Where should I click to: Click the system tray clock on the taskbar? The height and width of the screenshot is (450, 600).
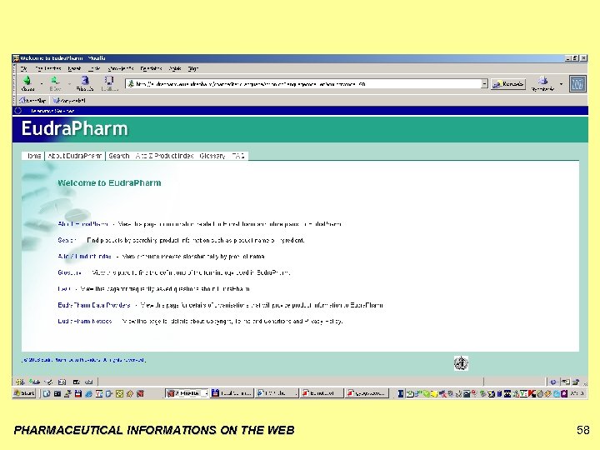pos(577,393)
